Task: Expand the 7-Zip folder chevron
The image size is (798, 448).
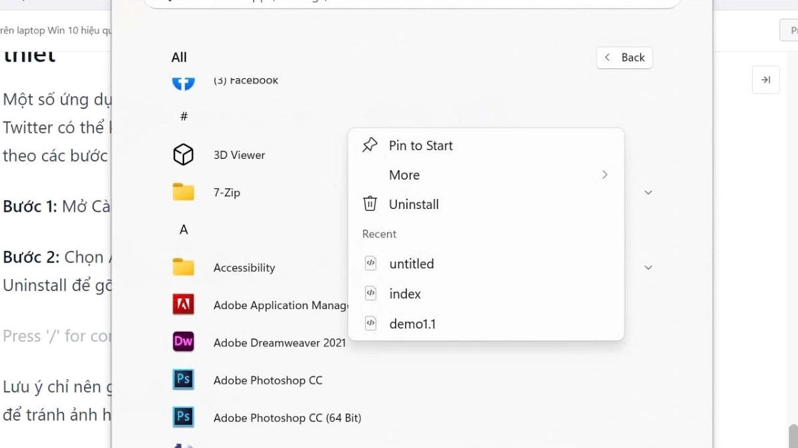Action: 648,192
